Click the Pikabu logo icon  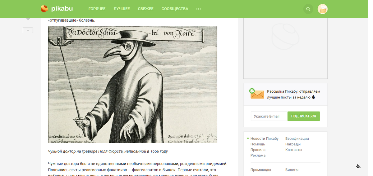tap(44, 9)
